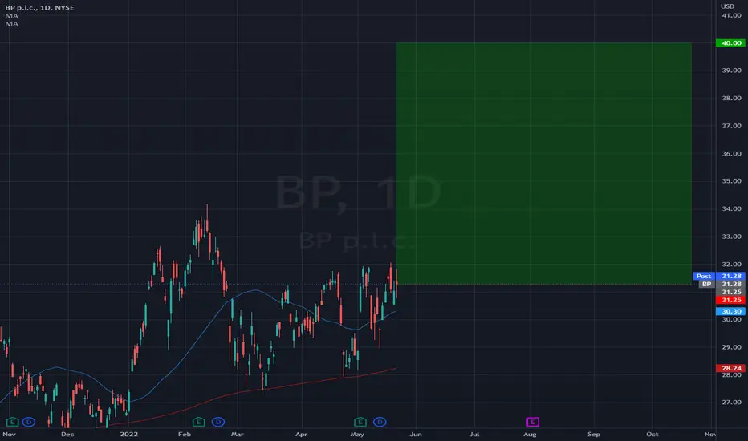Screen dimensions: 748x441
Task: Click the Oct label on the time axis
Action: coord(652,435)
